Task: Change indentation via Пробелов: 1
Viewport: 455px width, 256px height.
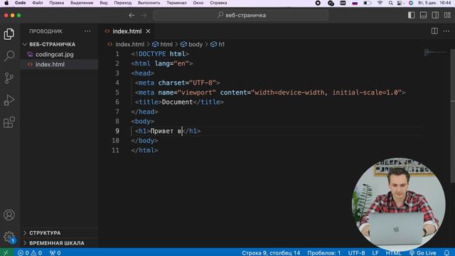Action: (x=324, y=253)
